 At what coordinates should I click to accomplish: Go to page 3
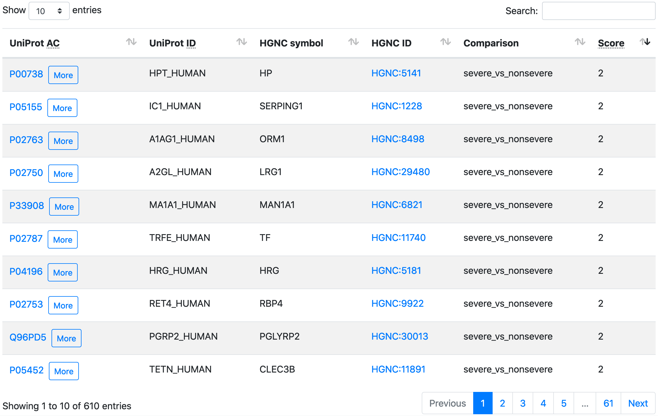click(x=523, y=403)
